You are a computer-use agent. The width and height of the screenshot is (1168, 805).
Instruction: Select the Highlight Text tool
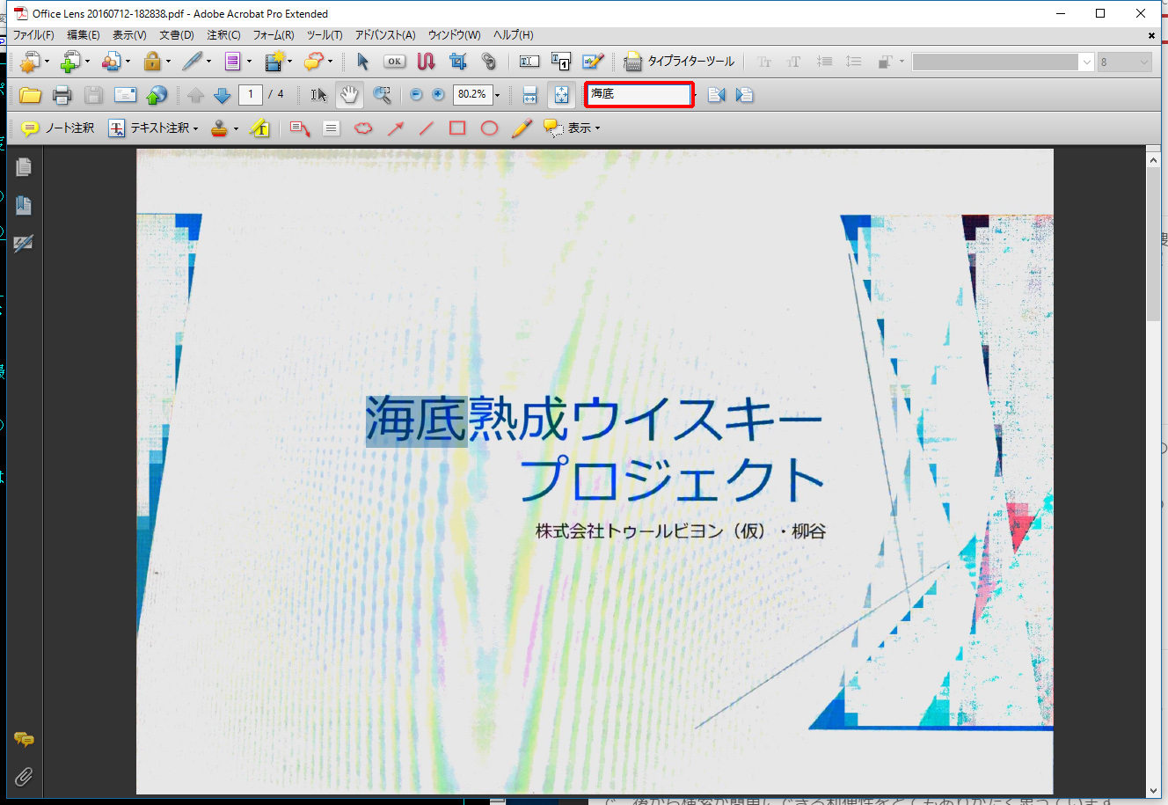point(259,128)
